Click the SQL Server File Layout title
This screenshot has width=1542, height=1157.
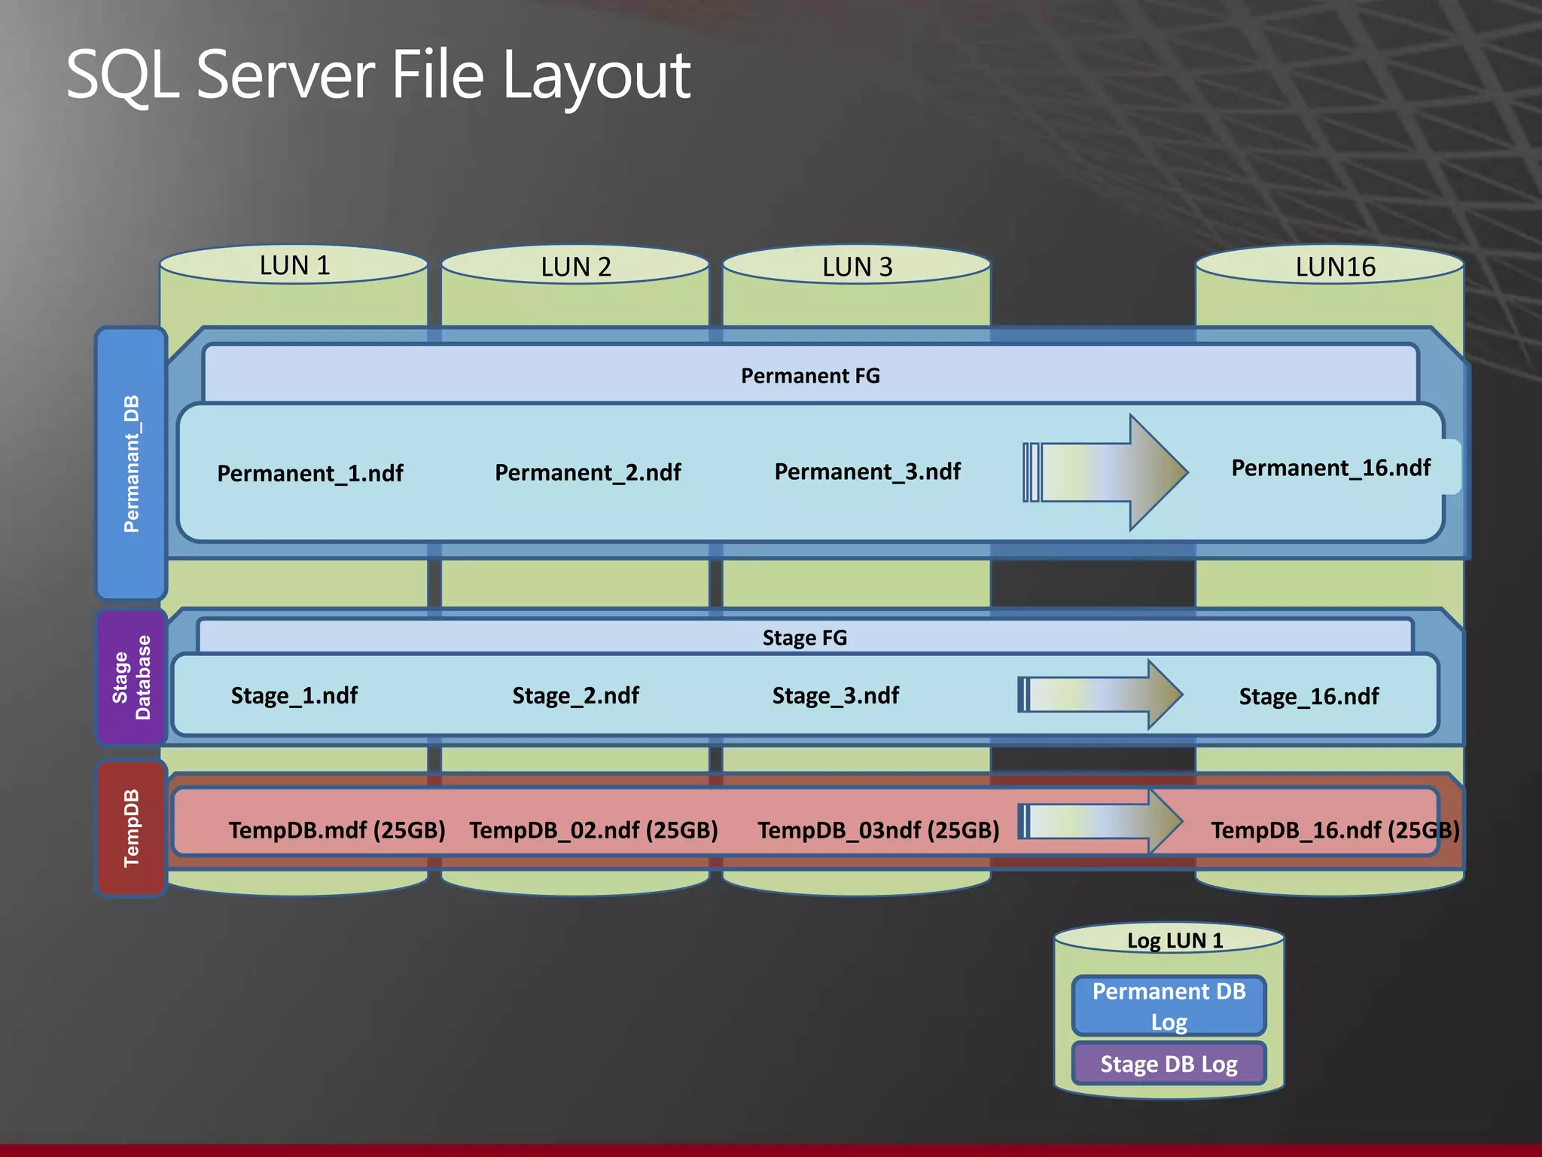pyautogui.click(x=378, y=74)
